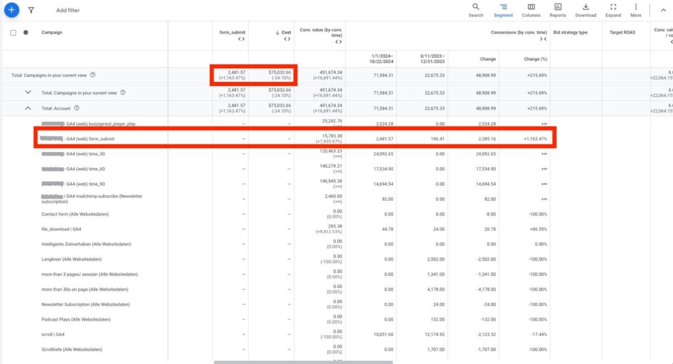
Task: Open the Columns picker
Action: (x=530, y=10)
